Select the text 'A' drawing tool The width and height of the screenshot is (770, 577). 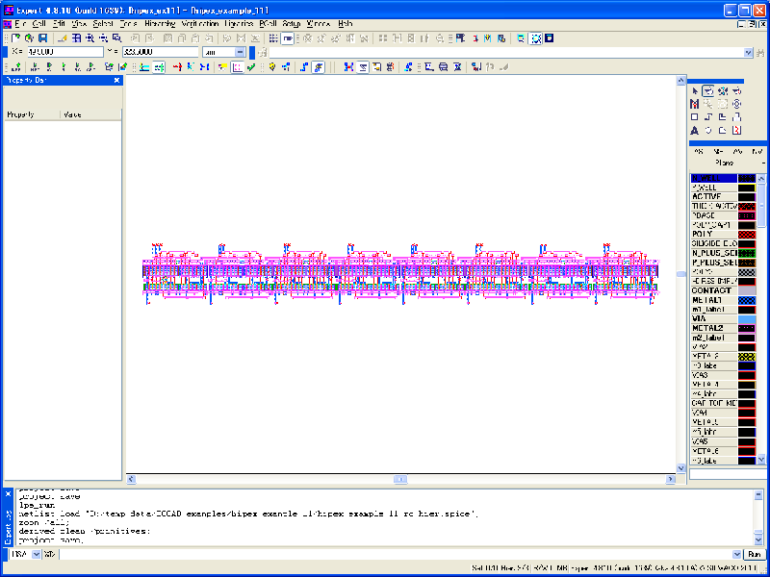[x=694, y=130]
